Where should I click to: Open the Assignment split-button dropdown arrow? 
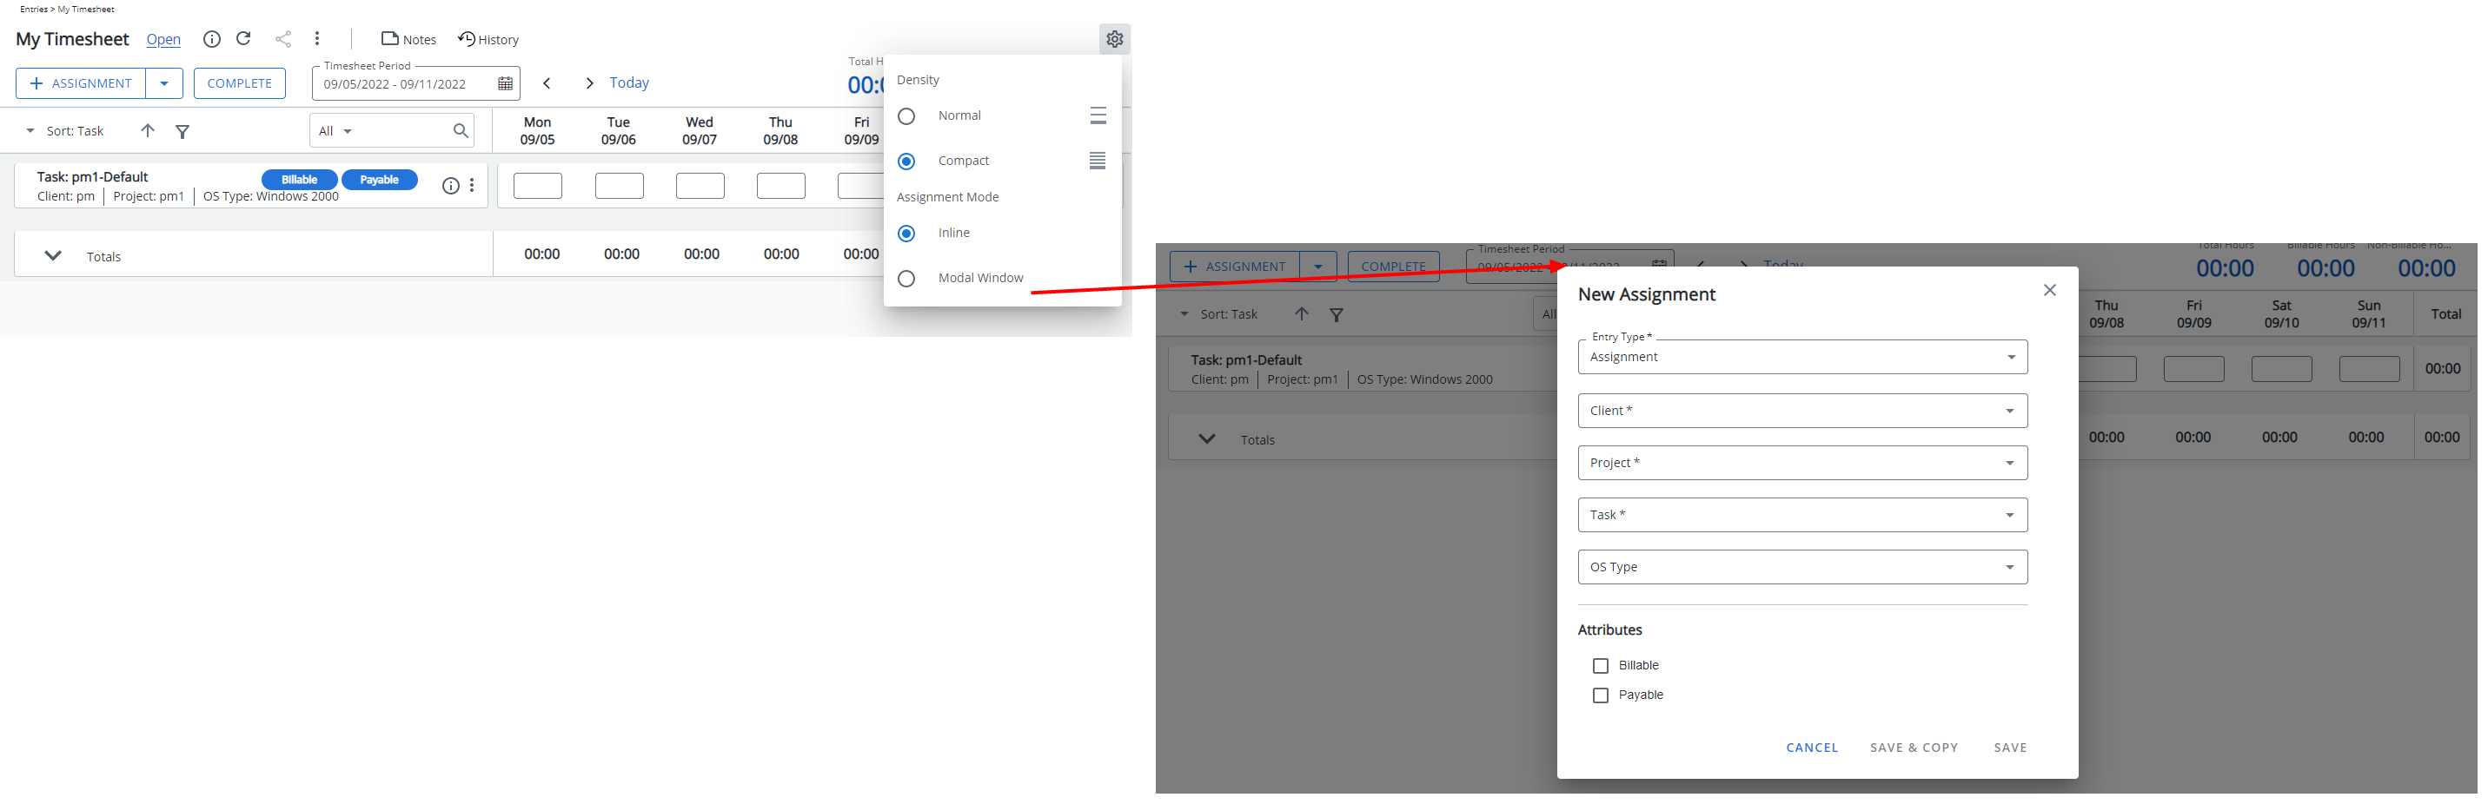(164, 84)
